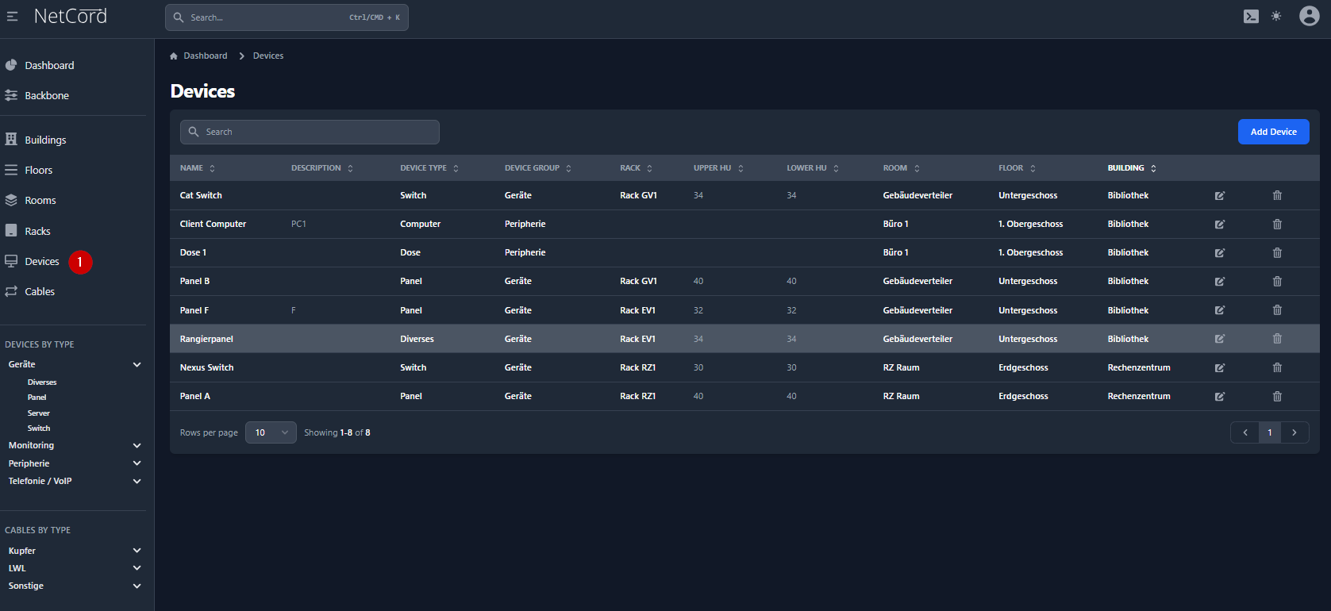Expand the Kupfer cable type group
The image size is (1331, 611).
point(137,551)
